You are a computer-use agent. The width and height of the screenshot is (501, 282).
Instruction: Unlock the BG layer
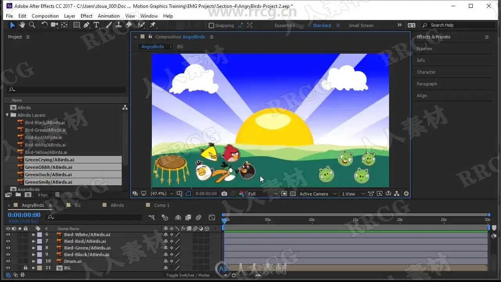[x=25, y=268]
